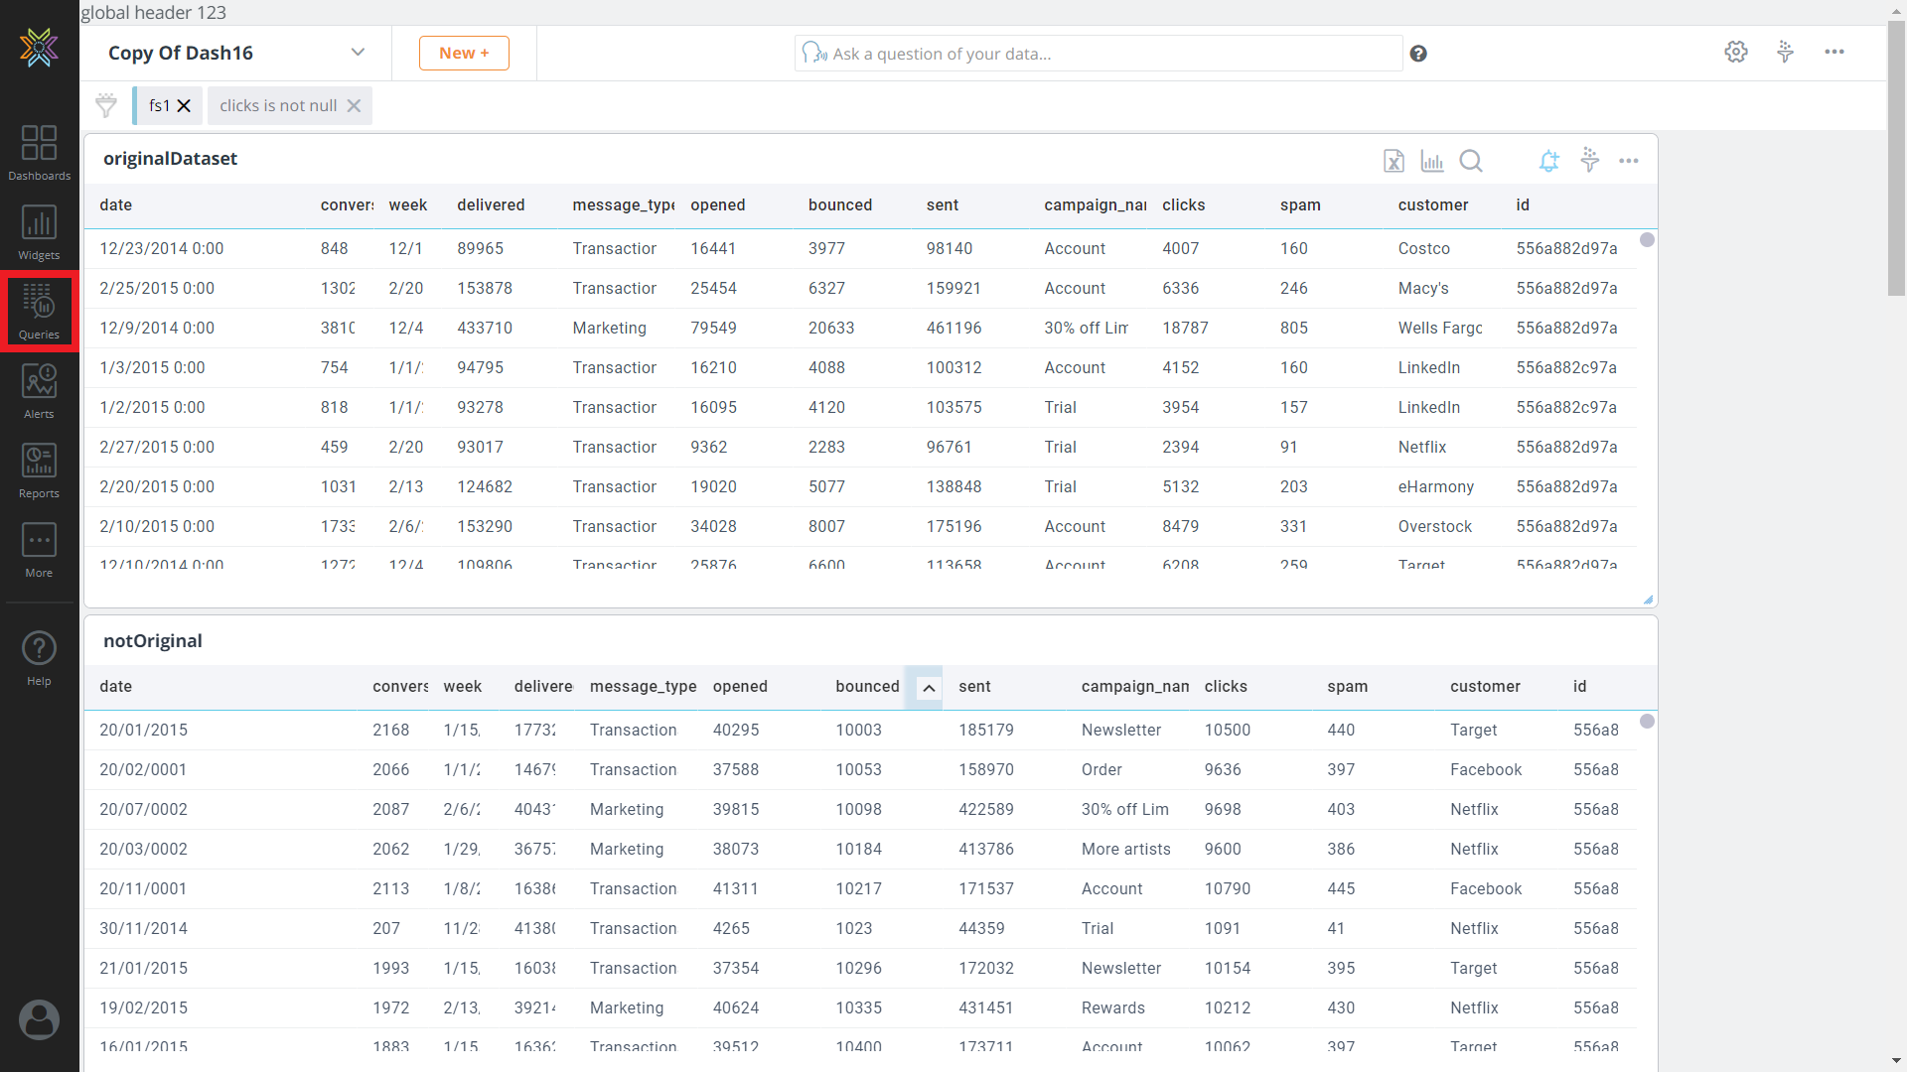The image size is (1907, 1072).
Task: Toggle sort arrow on bounced column
Action: 929,688
